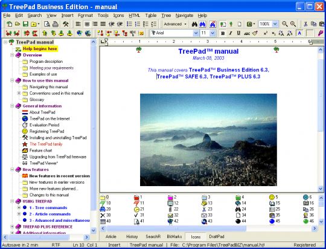
Task: Click the blue binoculars search icon
Action: point(202,24)
